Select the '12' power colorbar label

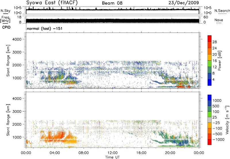point(214,67)
